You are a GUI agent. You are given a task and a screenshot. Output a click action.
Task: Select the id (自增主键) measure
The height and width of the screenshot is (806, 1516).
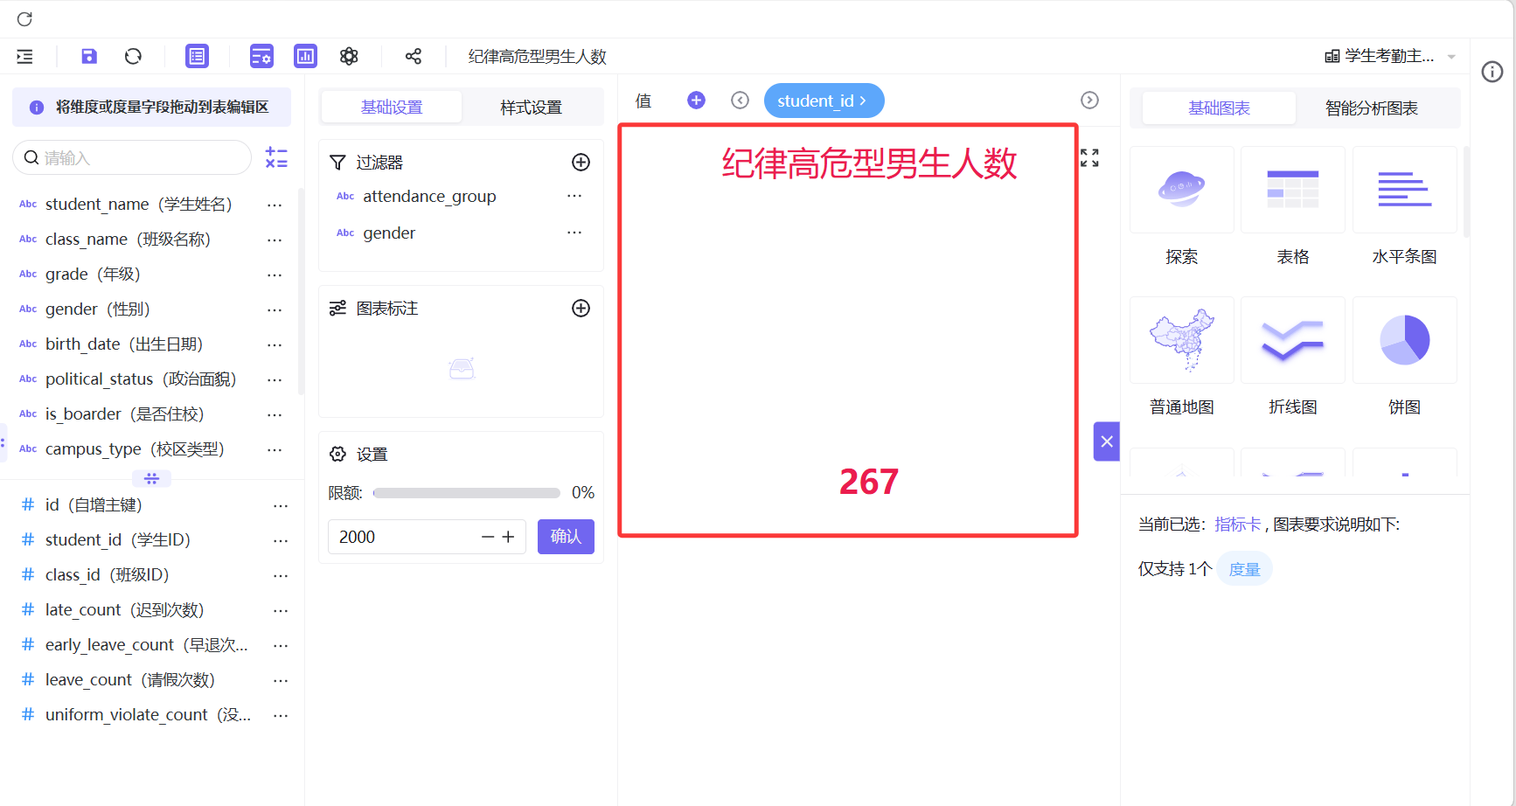[94, 505]
